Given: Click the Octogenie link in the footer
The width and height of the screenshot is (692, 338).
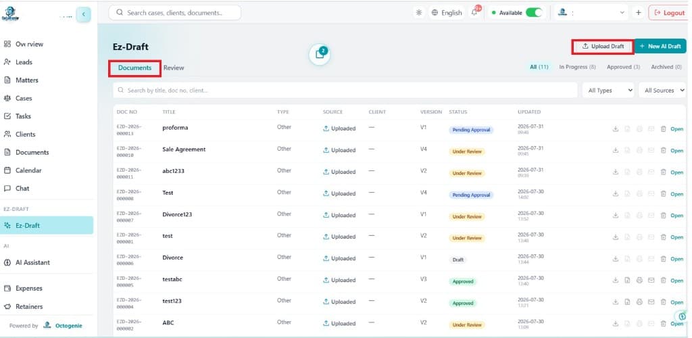Looking at the screenshot, I should tap(68, 326).
